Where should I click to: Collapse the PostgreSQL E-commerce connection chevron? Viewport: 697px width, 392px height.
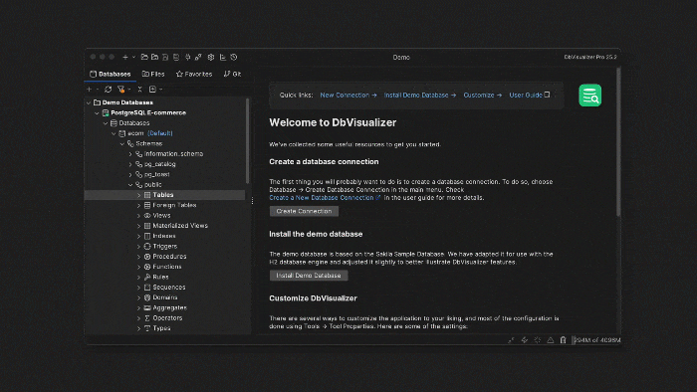pos(97,112)
